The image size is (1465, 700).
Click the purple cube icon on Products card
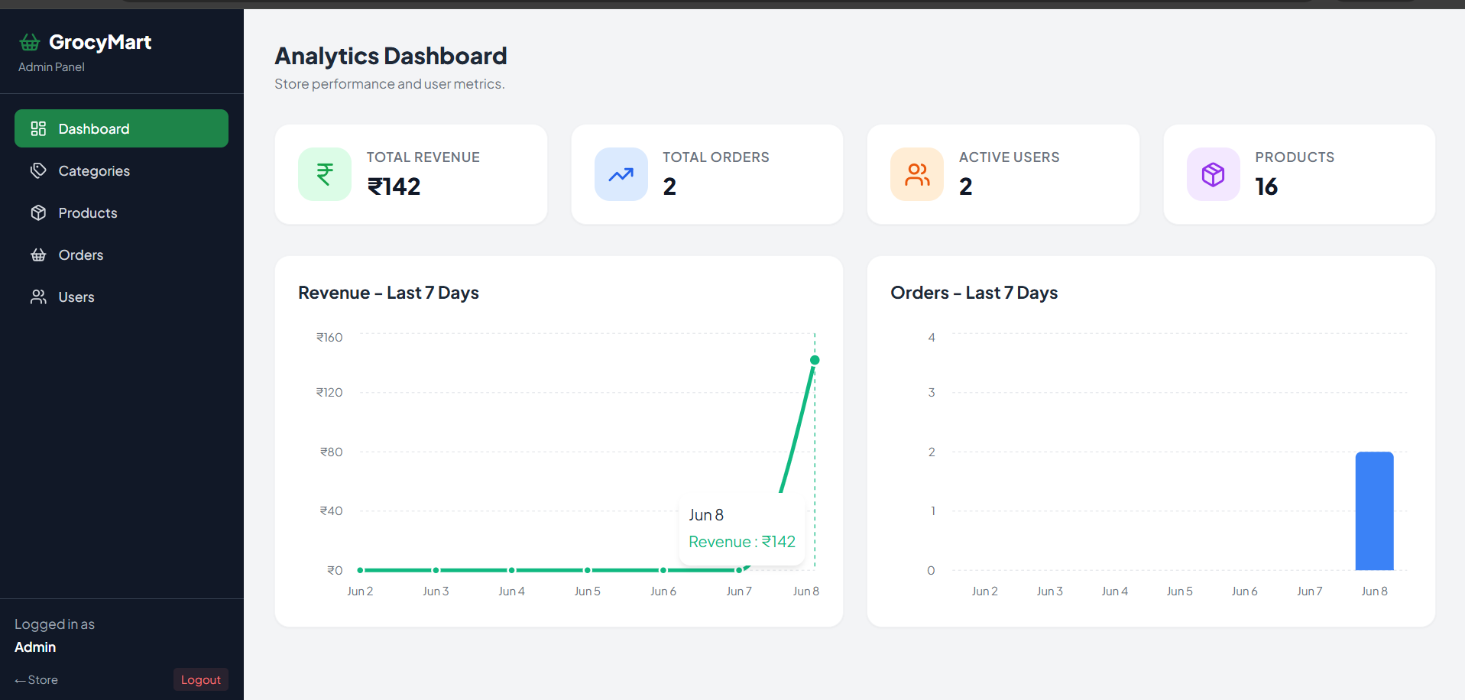[1214, 174]
